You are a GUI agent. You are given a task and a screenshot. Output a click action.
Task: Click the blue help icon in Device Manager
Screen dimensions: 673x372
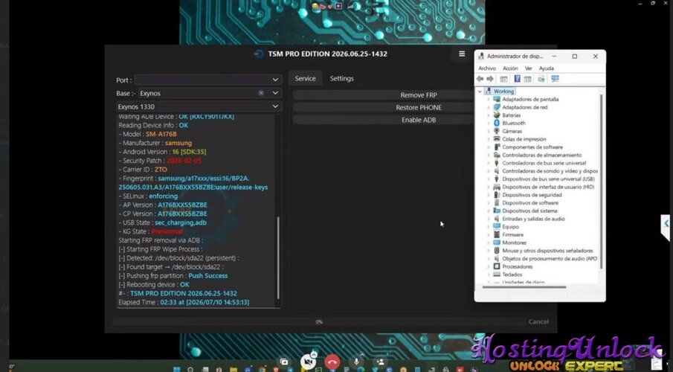click(x=517, y=79)
